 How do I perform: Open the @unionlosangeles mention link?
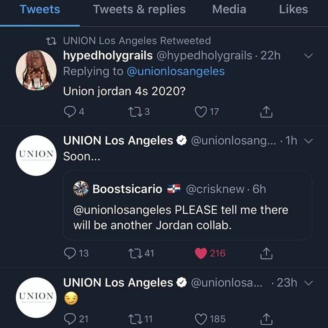pyautogui.click(x=176, y=72)
